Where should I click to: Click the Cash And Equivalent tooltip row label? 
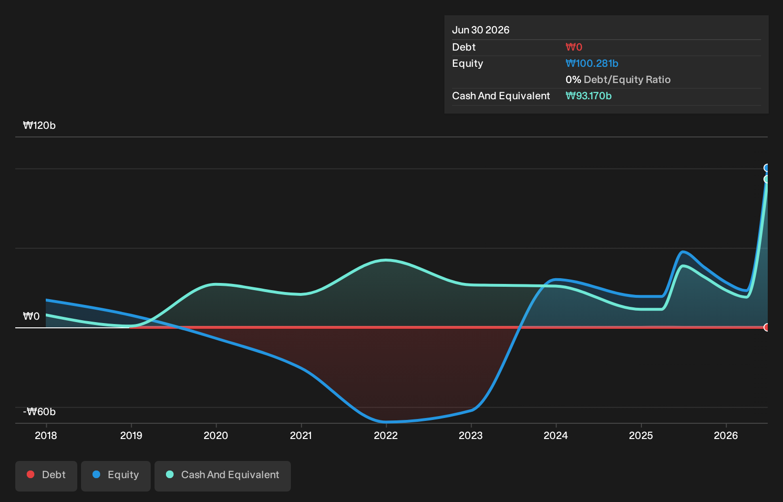[501, 96]
